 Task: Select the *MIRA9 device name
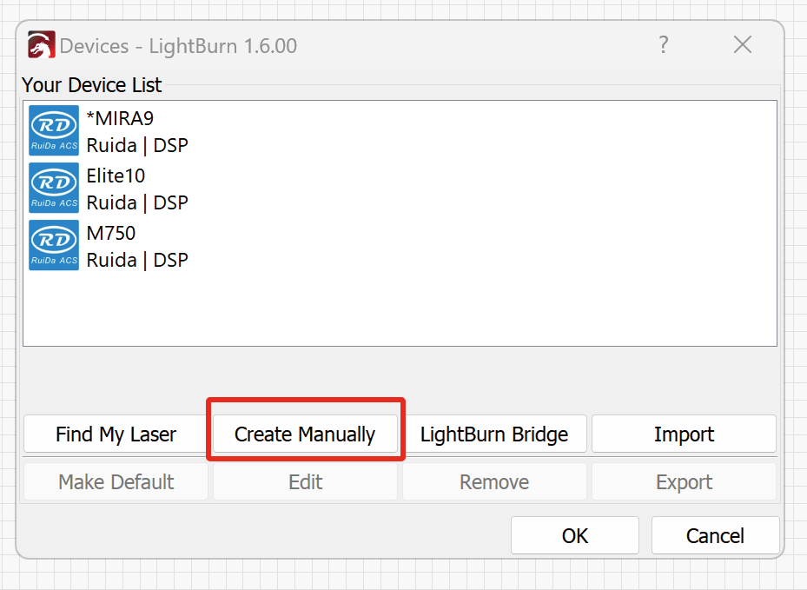(x=120, y=118)
